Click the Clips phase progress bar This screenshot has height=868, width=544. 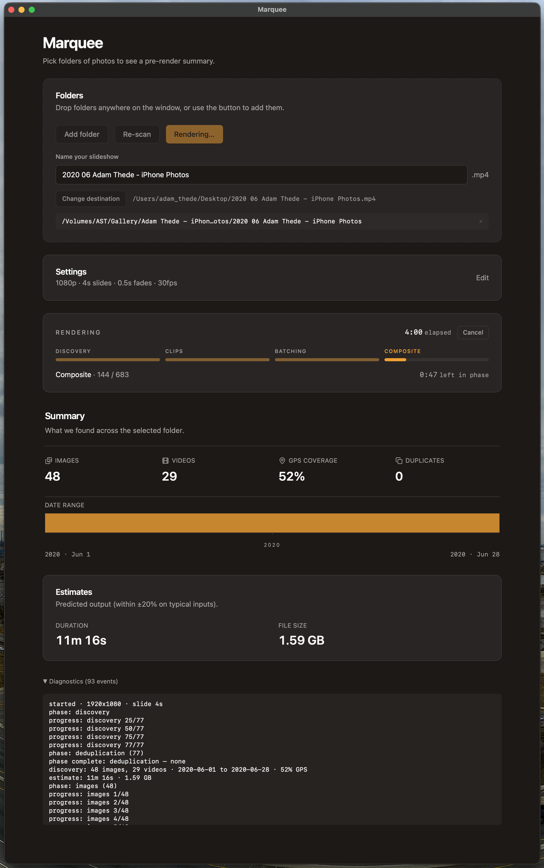point(217,359)
